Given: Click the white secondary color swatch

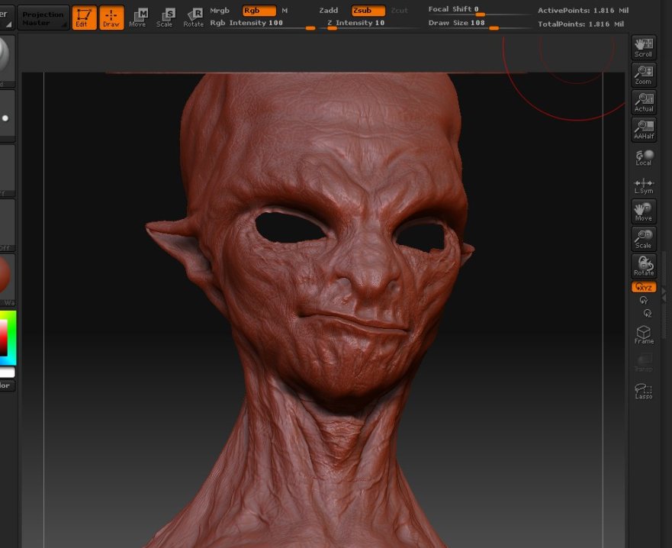Looking at the screenshot, I should [8, 372].
